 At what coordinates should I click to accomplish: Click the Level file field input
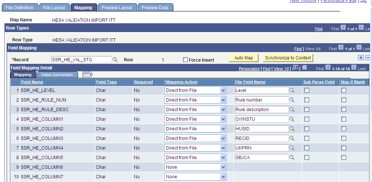[x=262, y=90]
